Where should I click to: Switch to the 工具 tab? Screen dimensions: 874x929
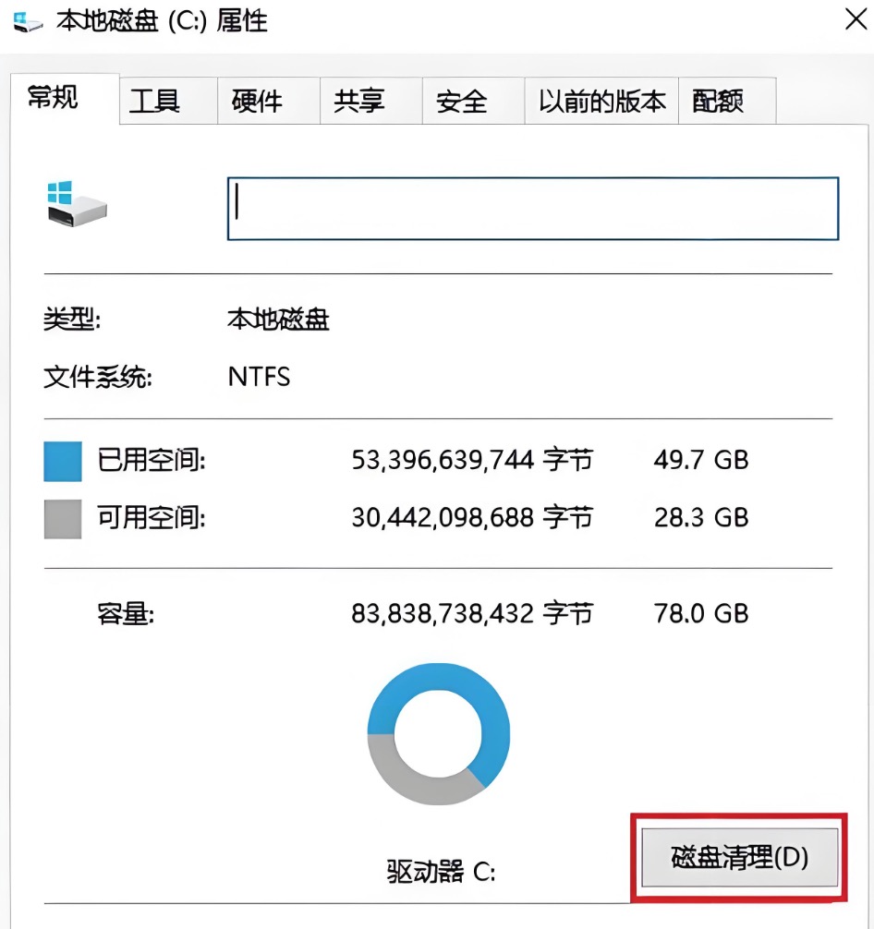(154, 101)
